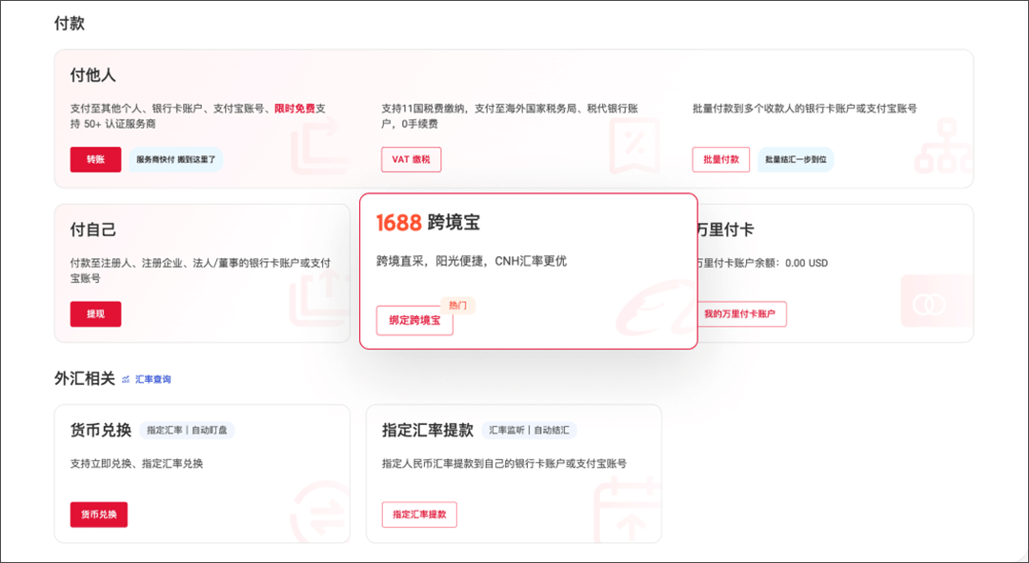
Task: Click the exchange arrows icon in 货币兑换
Action: tap(320, 511)
